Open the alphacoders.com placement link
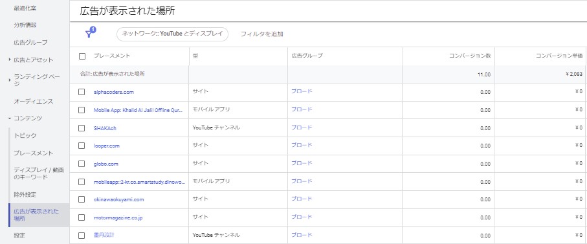The width and height of the screenshot is (587, 244). click(x=114, y=92)
